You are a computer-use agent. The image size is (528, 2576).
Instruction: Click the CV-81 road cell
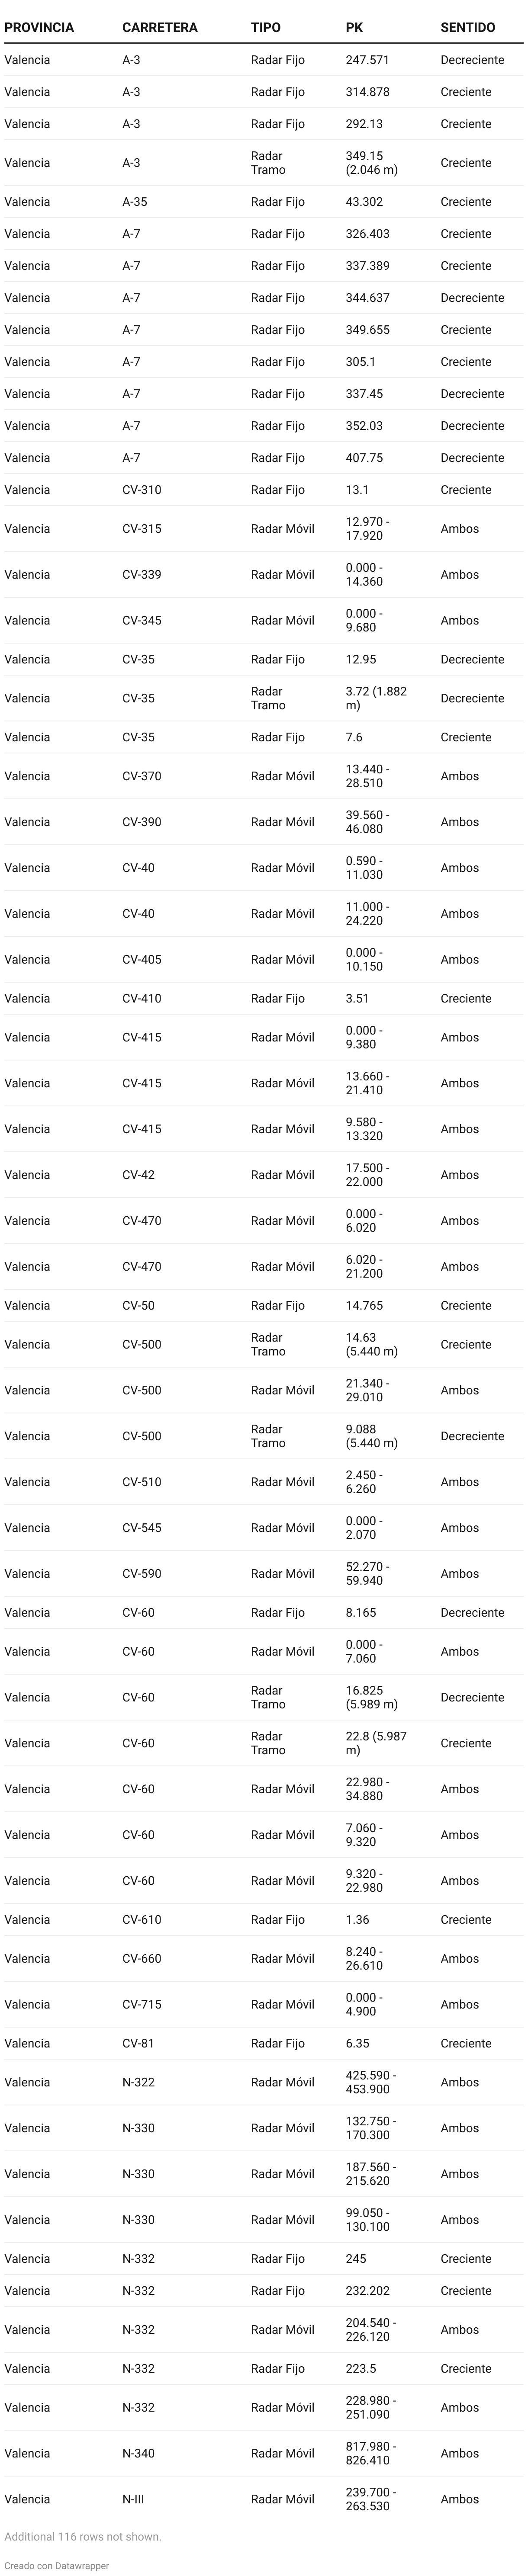click(x=138, y=2044)
